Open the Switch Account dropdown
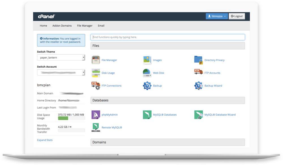This screenshot has height=165, width=283. point(61,72)
